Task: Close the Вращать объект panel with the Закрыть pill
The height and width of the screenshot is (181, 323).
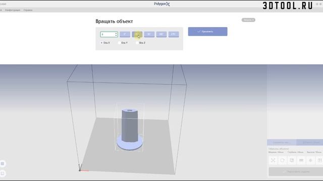Action: coord(248,20)
